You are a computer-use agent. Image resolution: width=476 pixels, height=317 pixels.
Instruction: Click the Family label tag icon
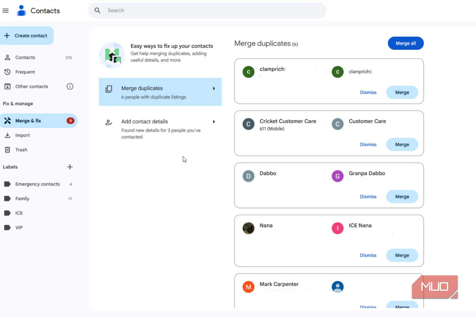tap(8, 199)
